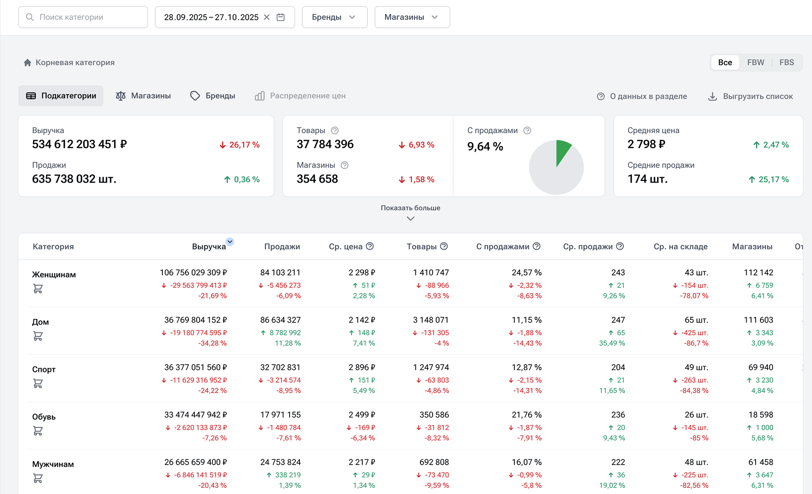Viewport: 812px width, 494px height.
Task: Open О данных в разделе info link
Action: 642,96
